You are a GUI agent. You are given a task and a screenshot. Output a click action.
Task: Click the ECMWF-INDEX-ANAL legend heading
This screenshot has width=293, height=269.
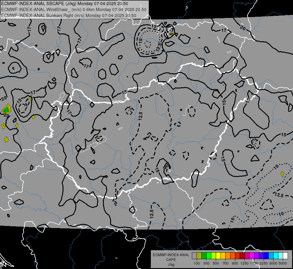pyautogui.click(x=171, y=255)
